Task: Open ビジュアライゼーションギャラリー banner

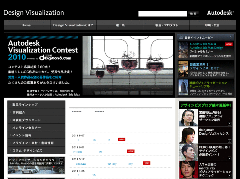Action: pyautogui.click(x=36, y=166)
